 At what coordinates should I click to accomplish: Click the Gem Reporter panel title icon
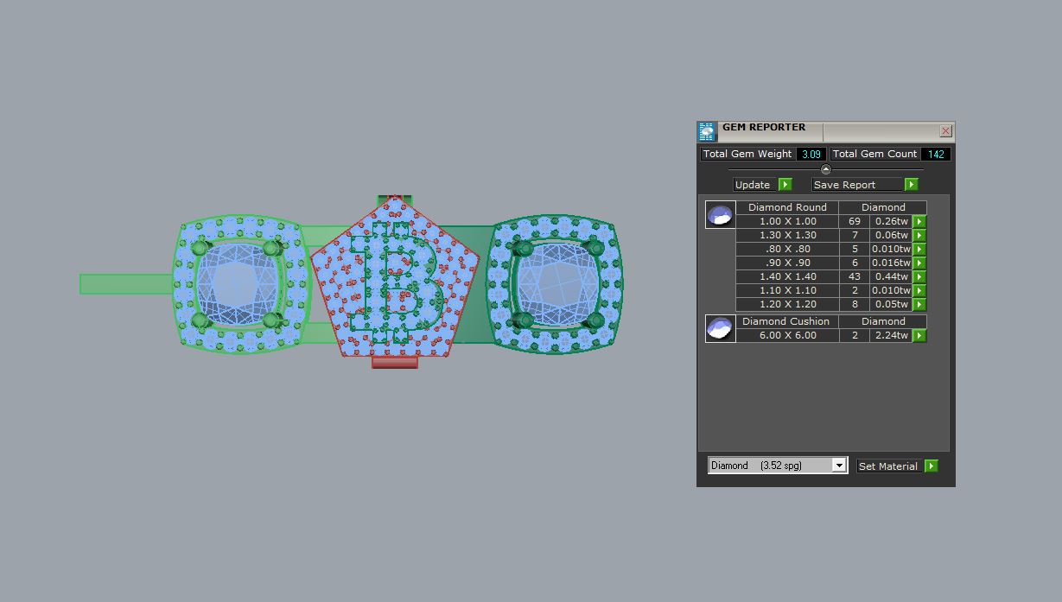point(707,131)
